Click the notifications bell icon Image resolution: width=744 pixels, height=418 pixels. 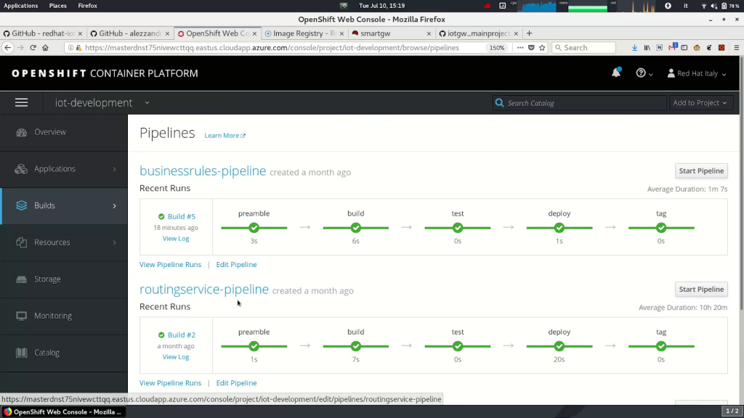click(x=616, y=73)
